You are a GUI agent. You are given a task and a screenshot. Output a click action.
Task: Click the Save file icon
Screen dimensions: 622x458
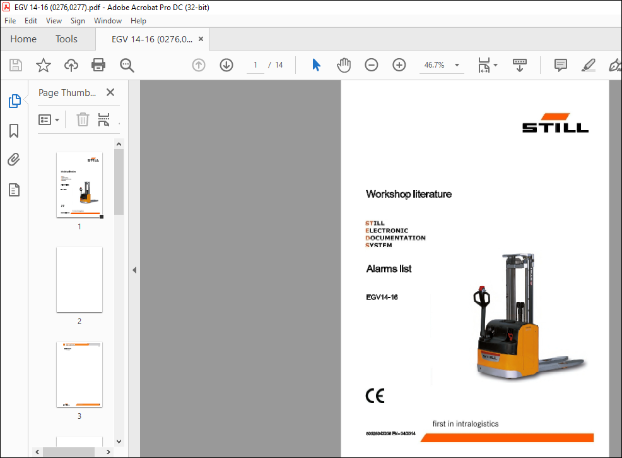pos(16,64)
